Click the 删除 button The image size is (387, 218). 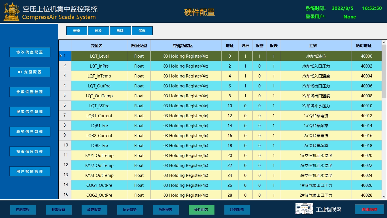(120, 31)
